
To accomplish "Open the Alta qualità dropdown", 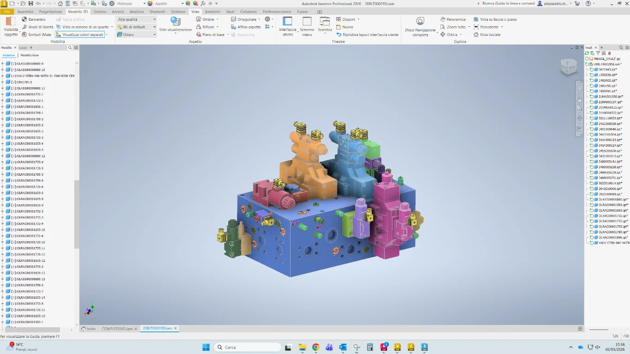I will tap(136, 19).
